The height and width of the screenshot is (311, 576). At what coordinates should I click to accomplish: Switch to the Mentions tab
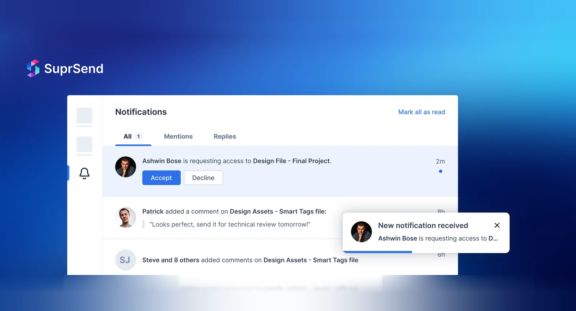coord(178,136)
